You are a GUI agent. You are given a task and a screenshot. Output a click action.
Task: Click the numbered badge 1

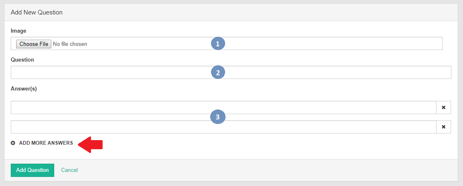[x=218, y=43]
